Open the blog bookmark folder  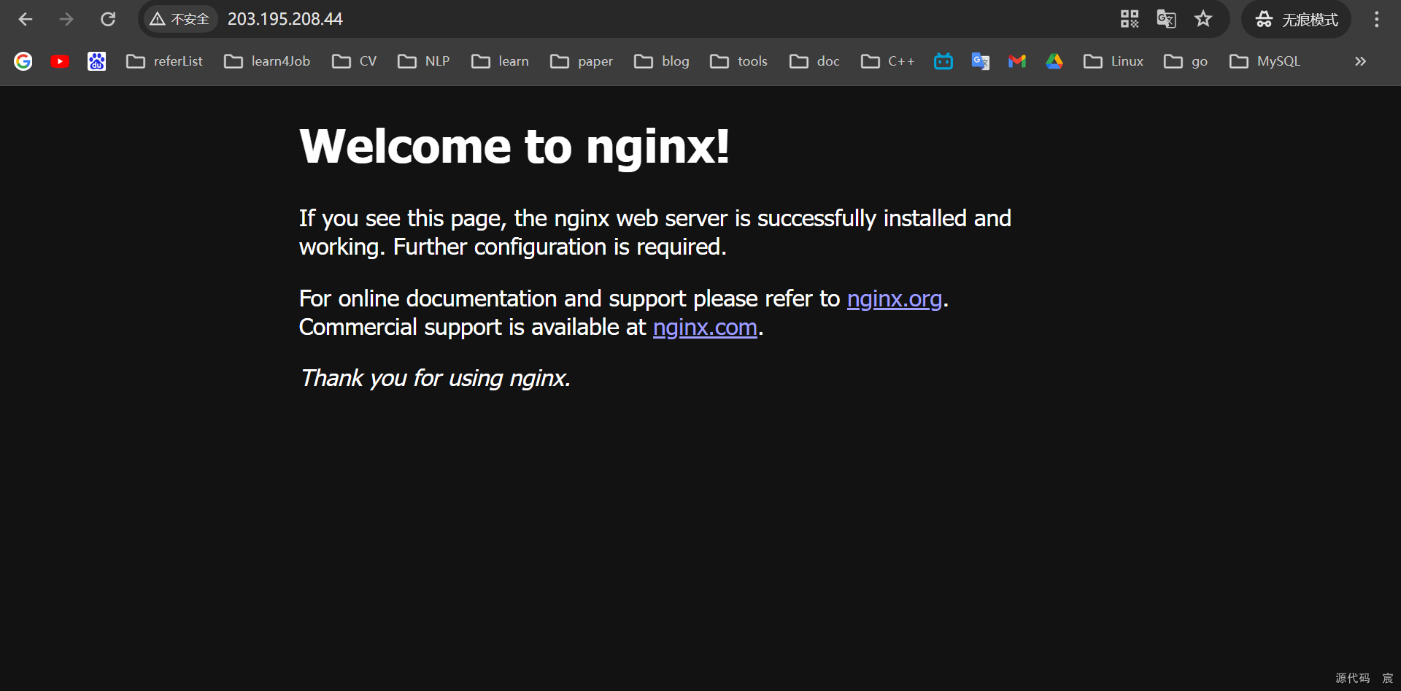click(x=662, y=61)
